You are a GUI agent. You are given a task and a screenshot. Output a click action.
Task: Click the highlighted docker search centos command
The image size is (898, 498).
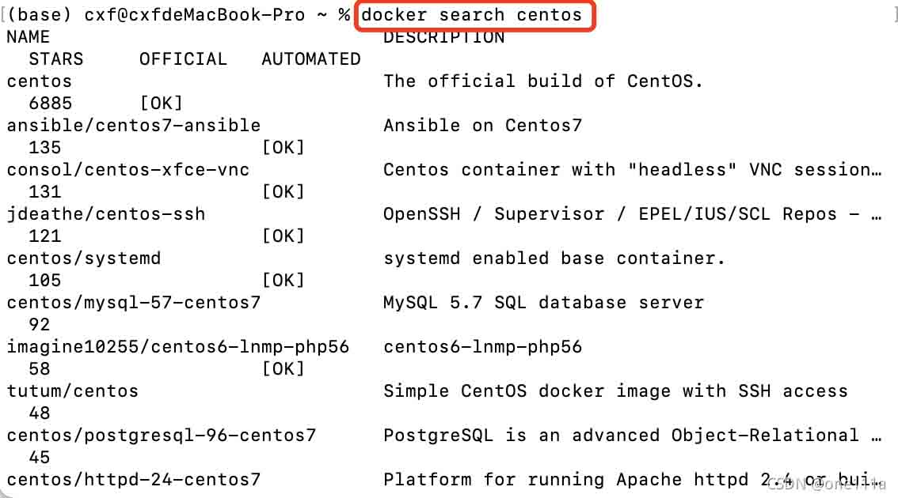pyautogui.click(x=472, y=15)
